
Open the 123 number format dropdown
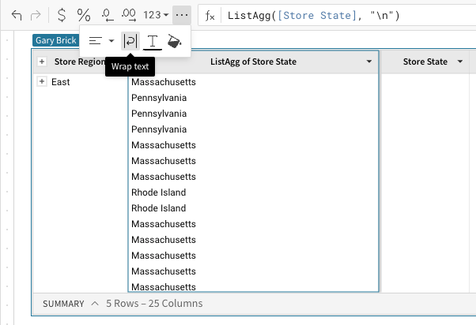pyautogui.click(x=157, y=15)
